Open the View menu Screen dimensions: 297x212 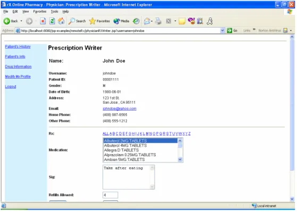(26, 12)
